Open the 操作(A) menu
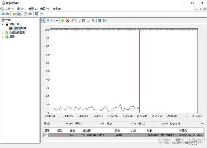This screenshot has width=207, height=148. tap(21, 9)
